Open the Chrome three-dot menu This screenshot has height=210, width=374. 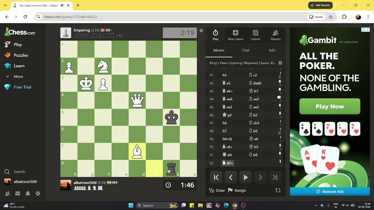pyautogui.click(x=368, y=17)
